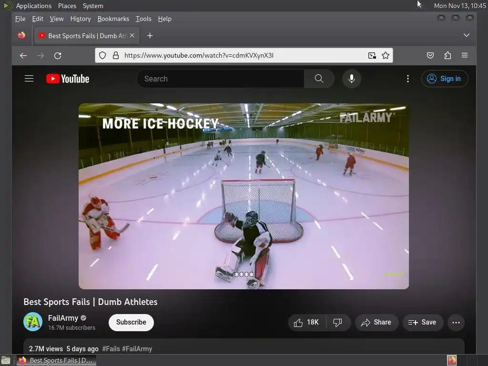This screenshot has height=366, width=488.
Task: Bookmark this page with star icon
Action: [x=386, y=55]
